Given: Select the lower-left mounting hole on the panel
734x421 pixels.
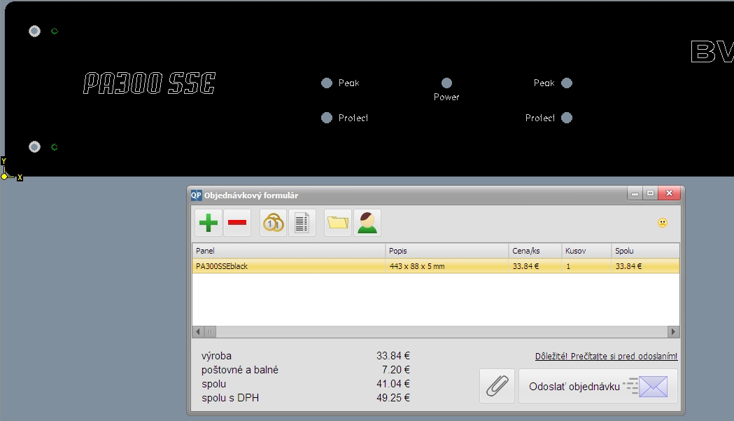Looking at the screenshot, I should (35, 146).
